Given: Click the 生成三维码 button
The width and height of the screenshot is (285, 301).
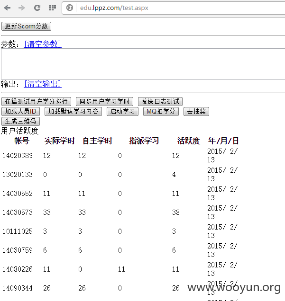Looking at the screenshot, I should pyautogui.click(x=20, y=121).
